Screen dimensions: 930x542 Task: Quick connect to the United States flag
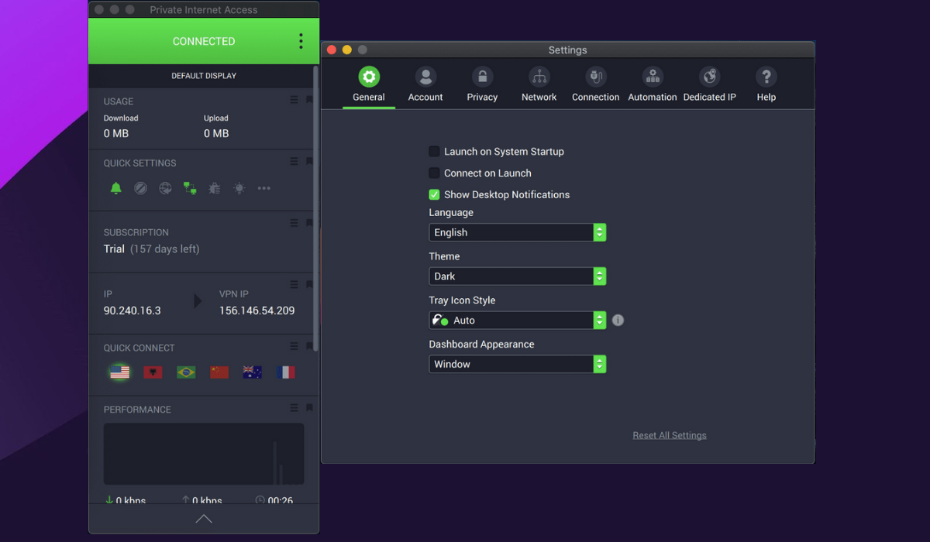(x=119, y=372)
